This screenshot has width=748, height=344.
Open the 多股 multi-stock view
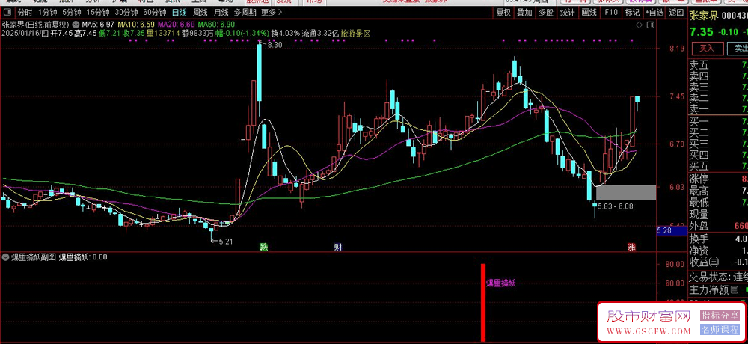pos(546,13)
